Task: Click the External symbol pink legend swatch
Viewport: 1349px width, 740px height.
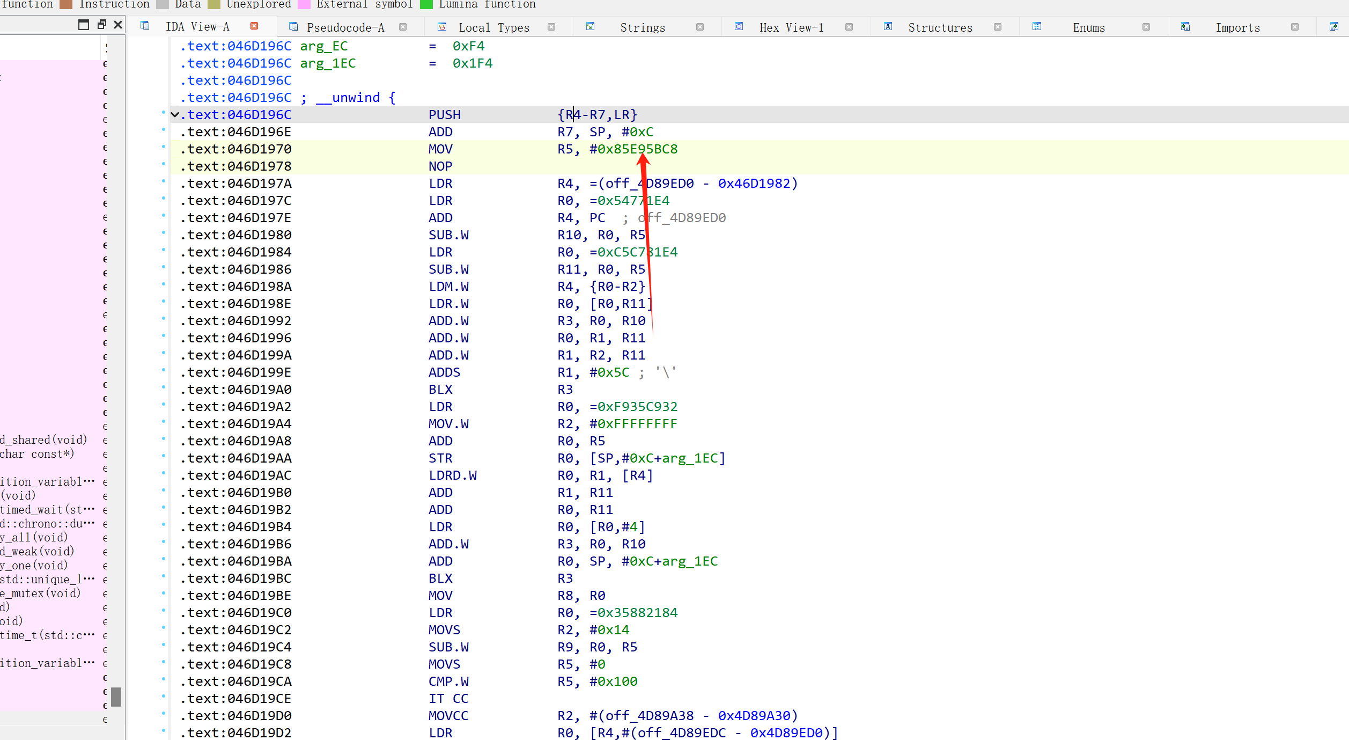Action: pyautogui.click(x=304, y=4)
